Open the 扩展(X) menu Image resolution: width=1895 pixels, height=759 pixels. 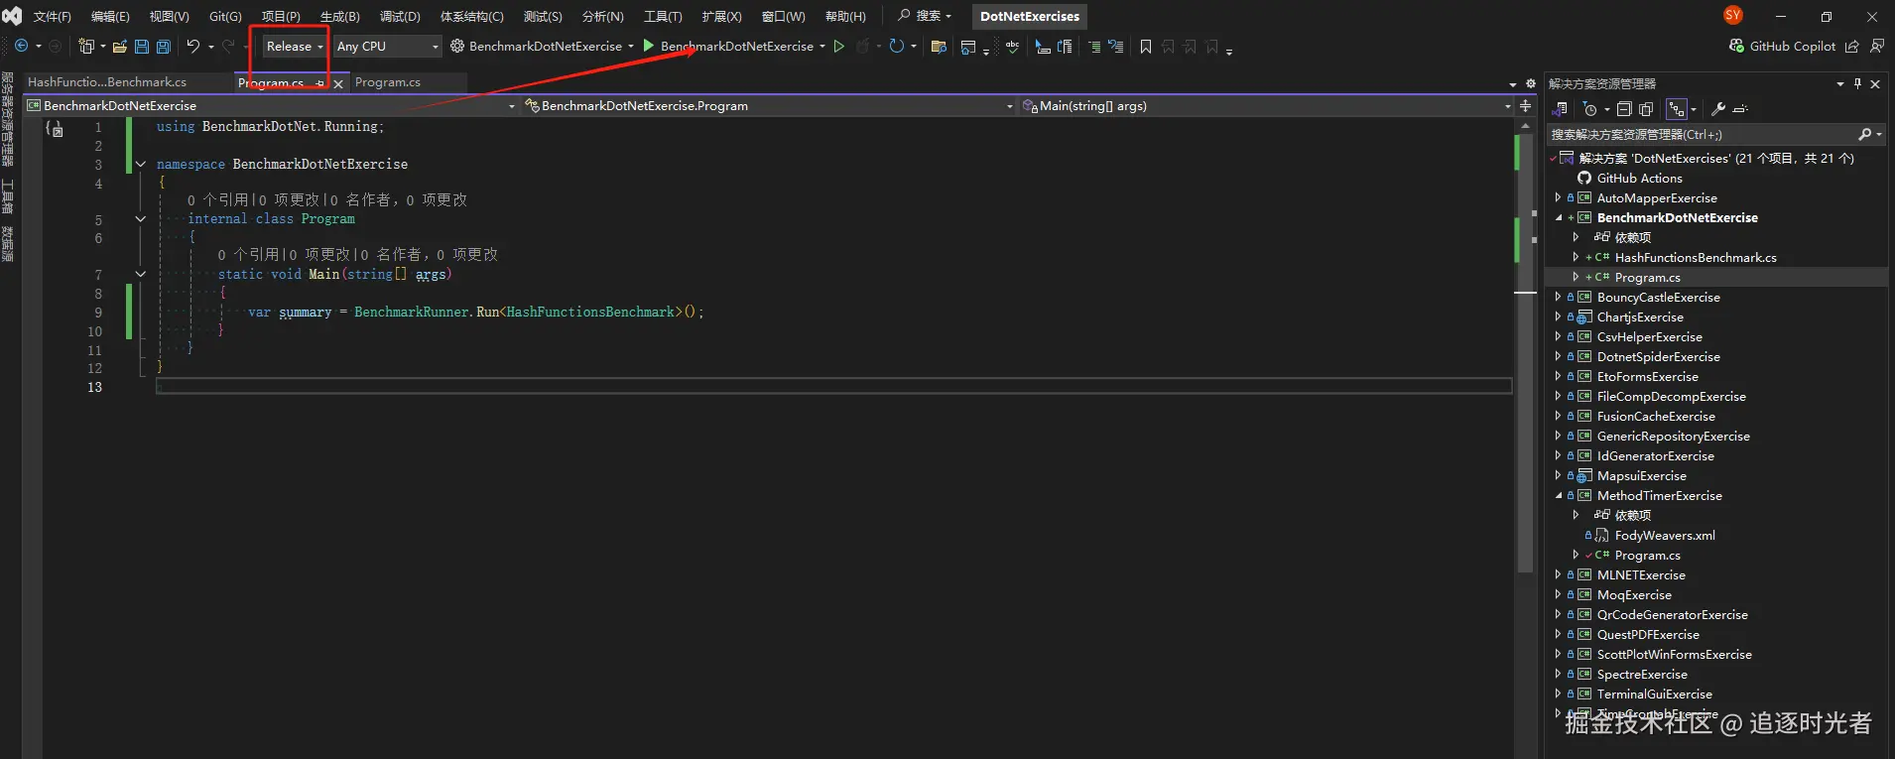(x=721, y=16)
